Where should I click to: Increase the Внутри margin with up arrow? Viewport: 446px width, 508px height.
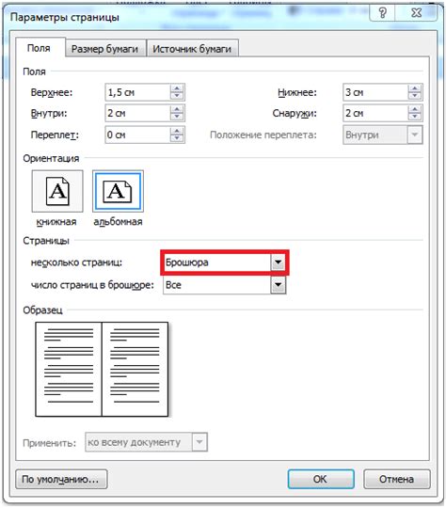coord(177,109)
